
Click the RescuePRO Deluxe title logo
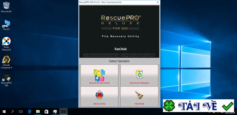click(121, 20)
